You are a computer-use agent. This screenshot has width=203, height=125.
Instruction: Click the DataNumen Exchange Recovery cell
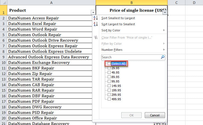(x=50, y=62)
